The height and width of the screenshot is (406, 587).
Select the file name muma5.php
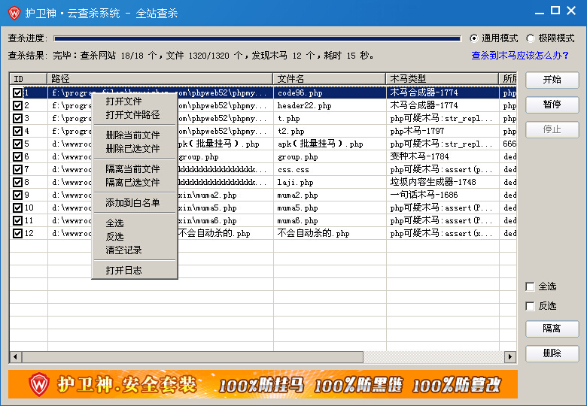(297, 208)
